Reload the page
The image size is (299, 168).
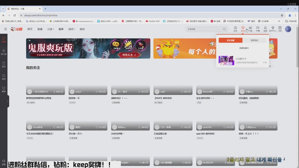tap(15, 15)
